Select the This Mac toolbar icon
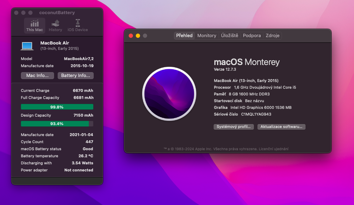354x205 pixels. tap(35, 25)
